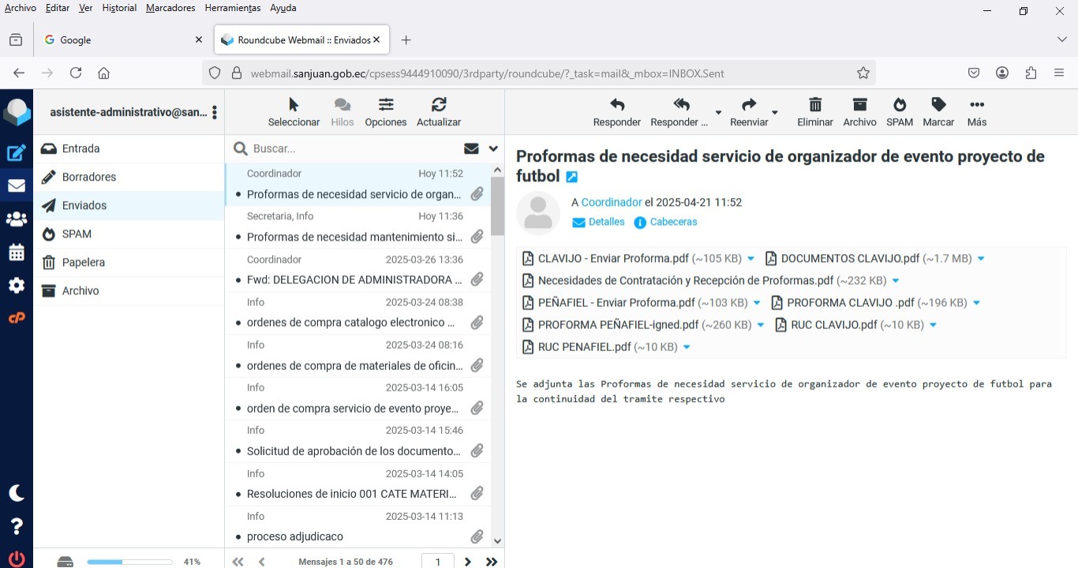This screenshot has height=568, width=1078.
Task: Open the compose new message sidebar icon
Action: (x=17, y=153)
